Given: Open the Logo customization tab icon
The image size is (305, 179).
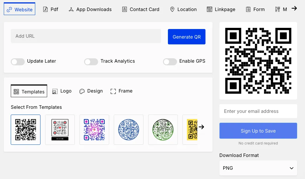Looking at the screenshot, I should click(x=55, y=91).
